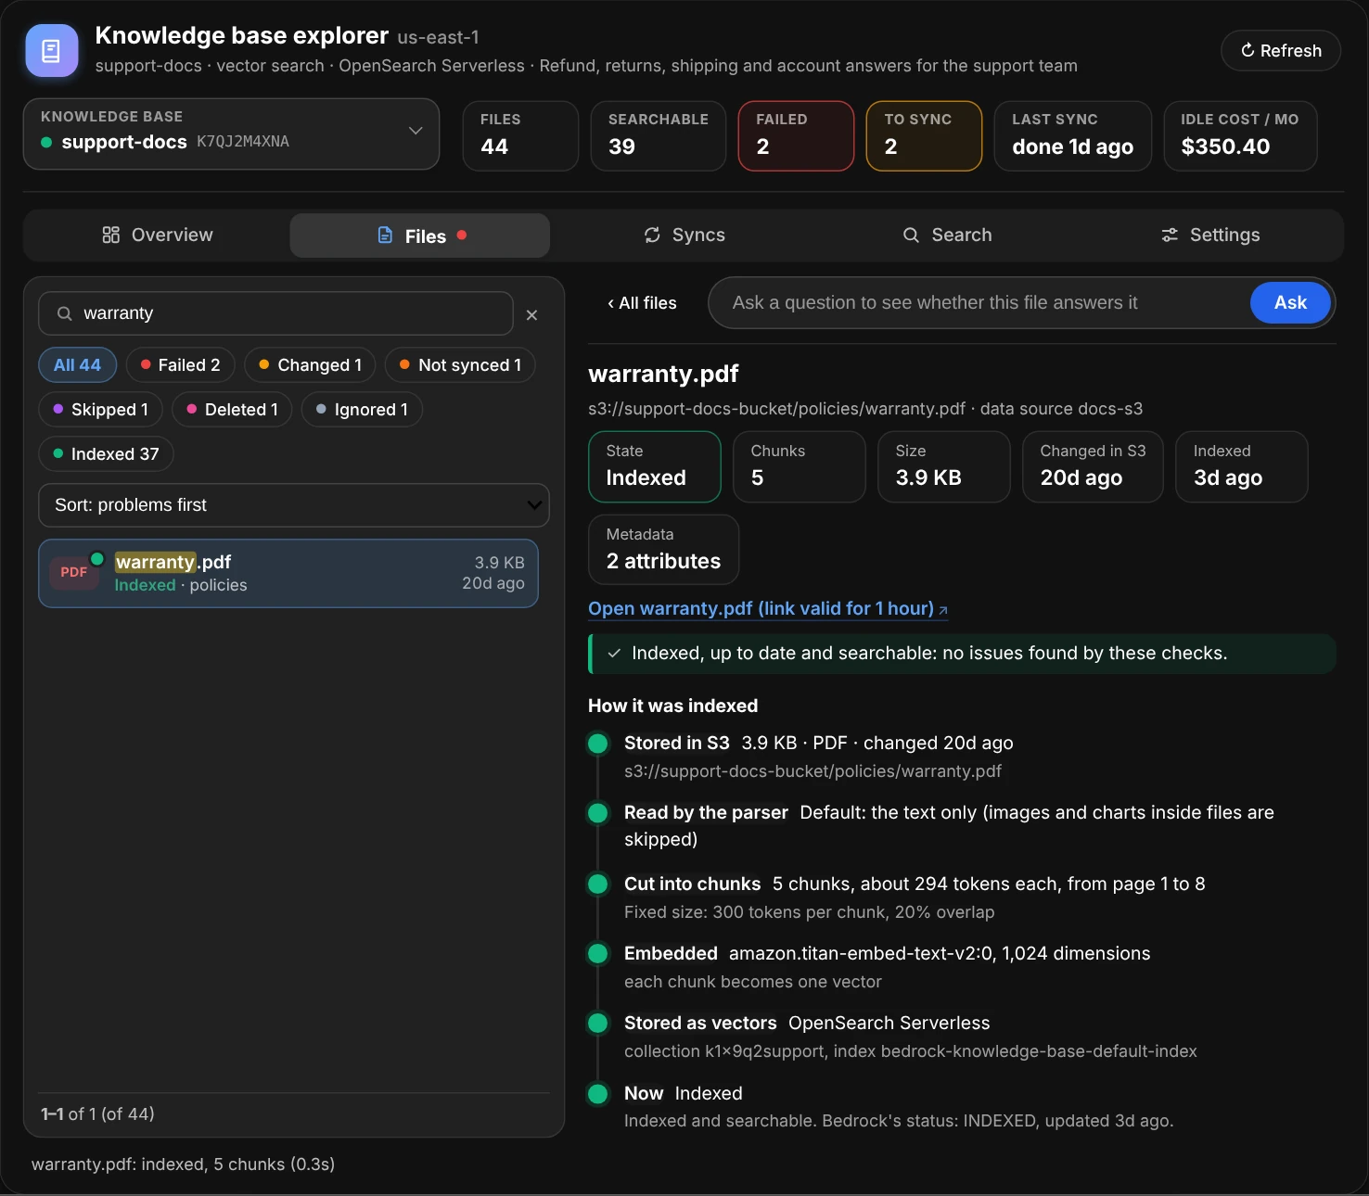Open the Search tab
Viewport: 1369px width, 1196px height.
[947, 235]
